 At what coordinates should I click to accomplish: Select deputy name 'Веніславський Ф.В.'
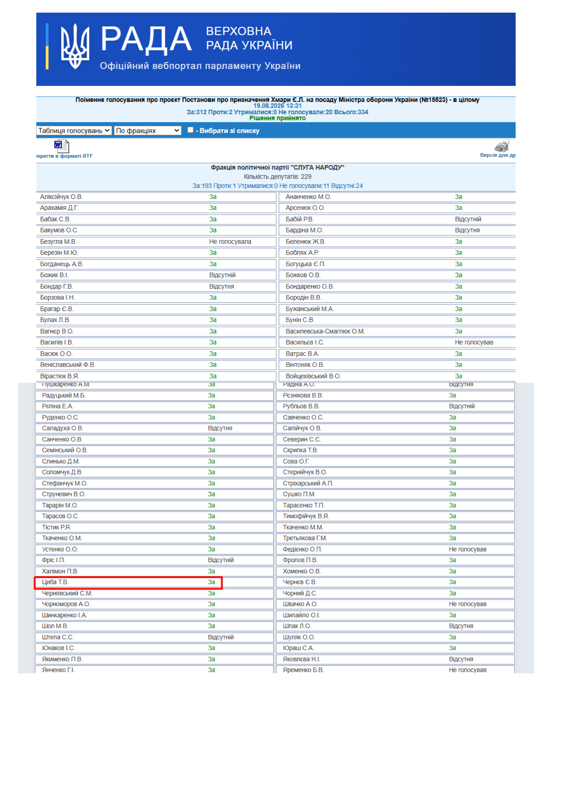pos(68,365)
